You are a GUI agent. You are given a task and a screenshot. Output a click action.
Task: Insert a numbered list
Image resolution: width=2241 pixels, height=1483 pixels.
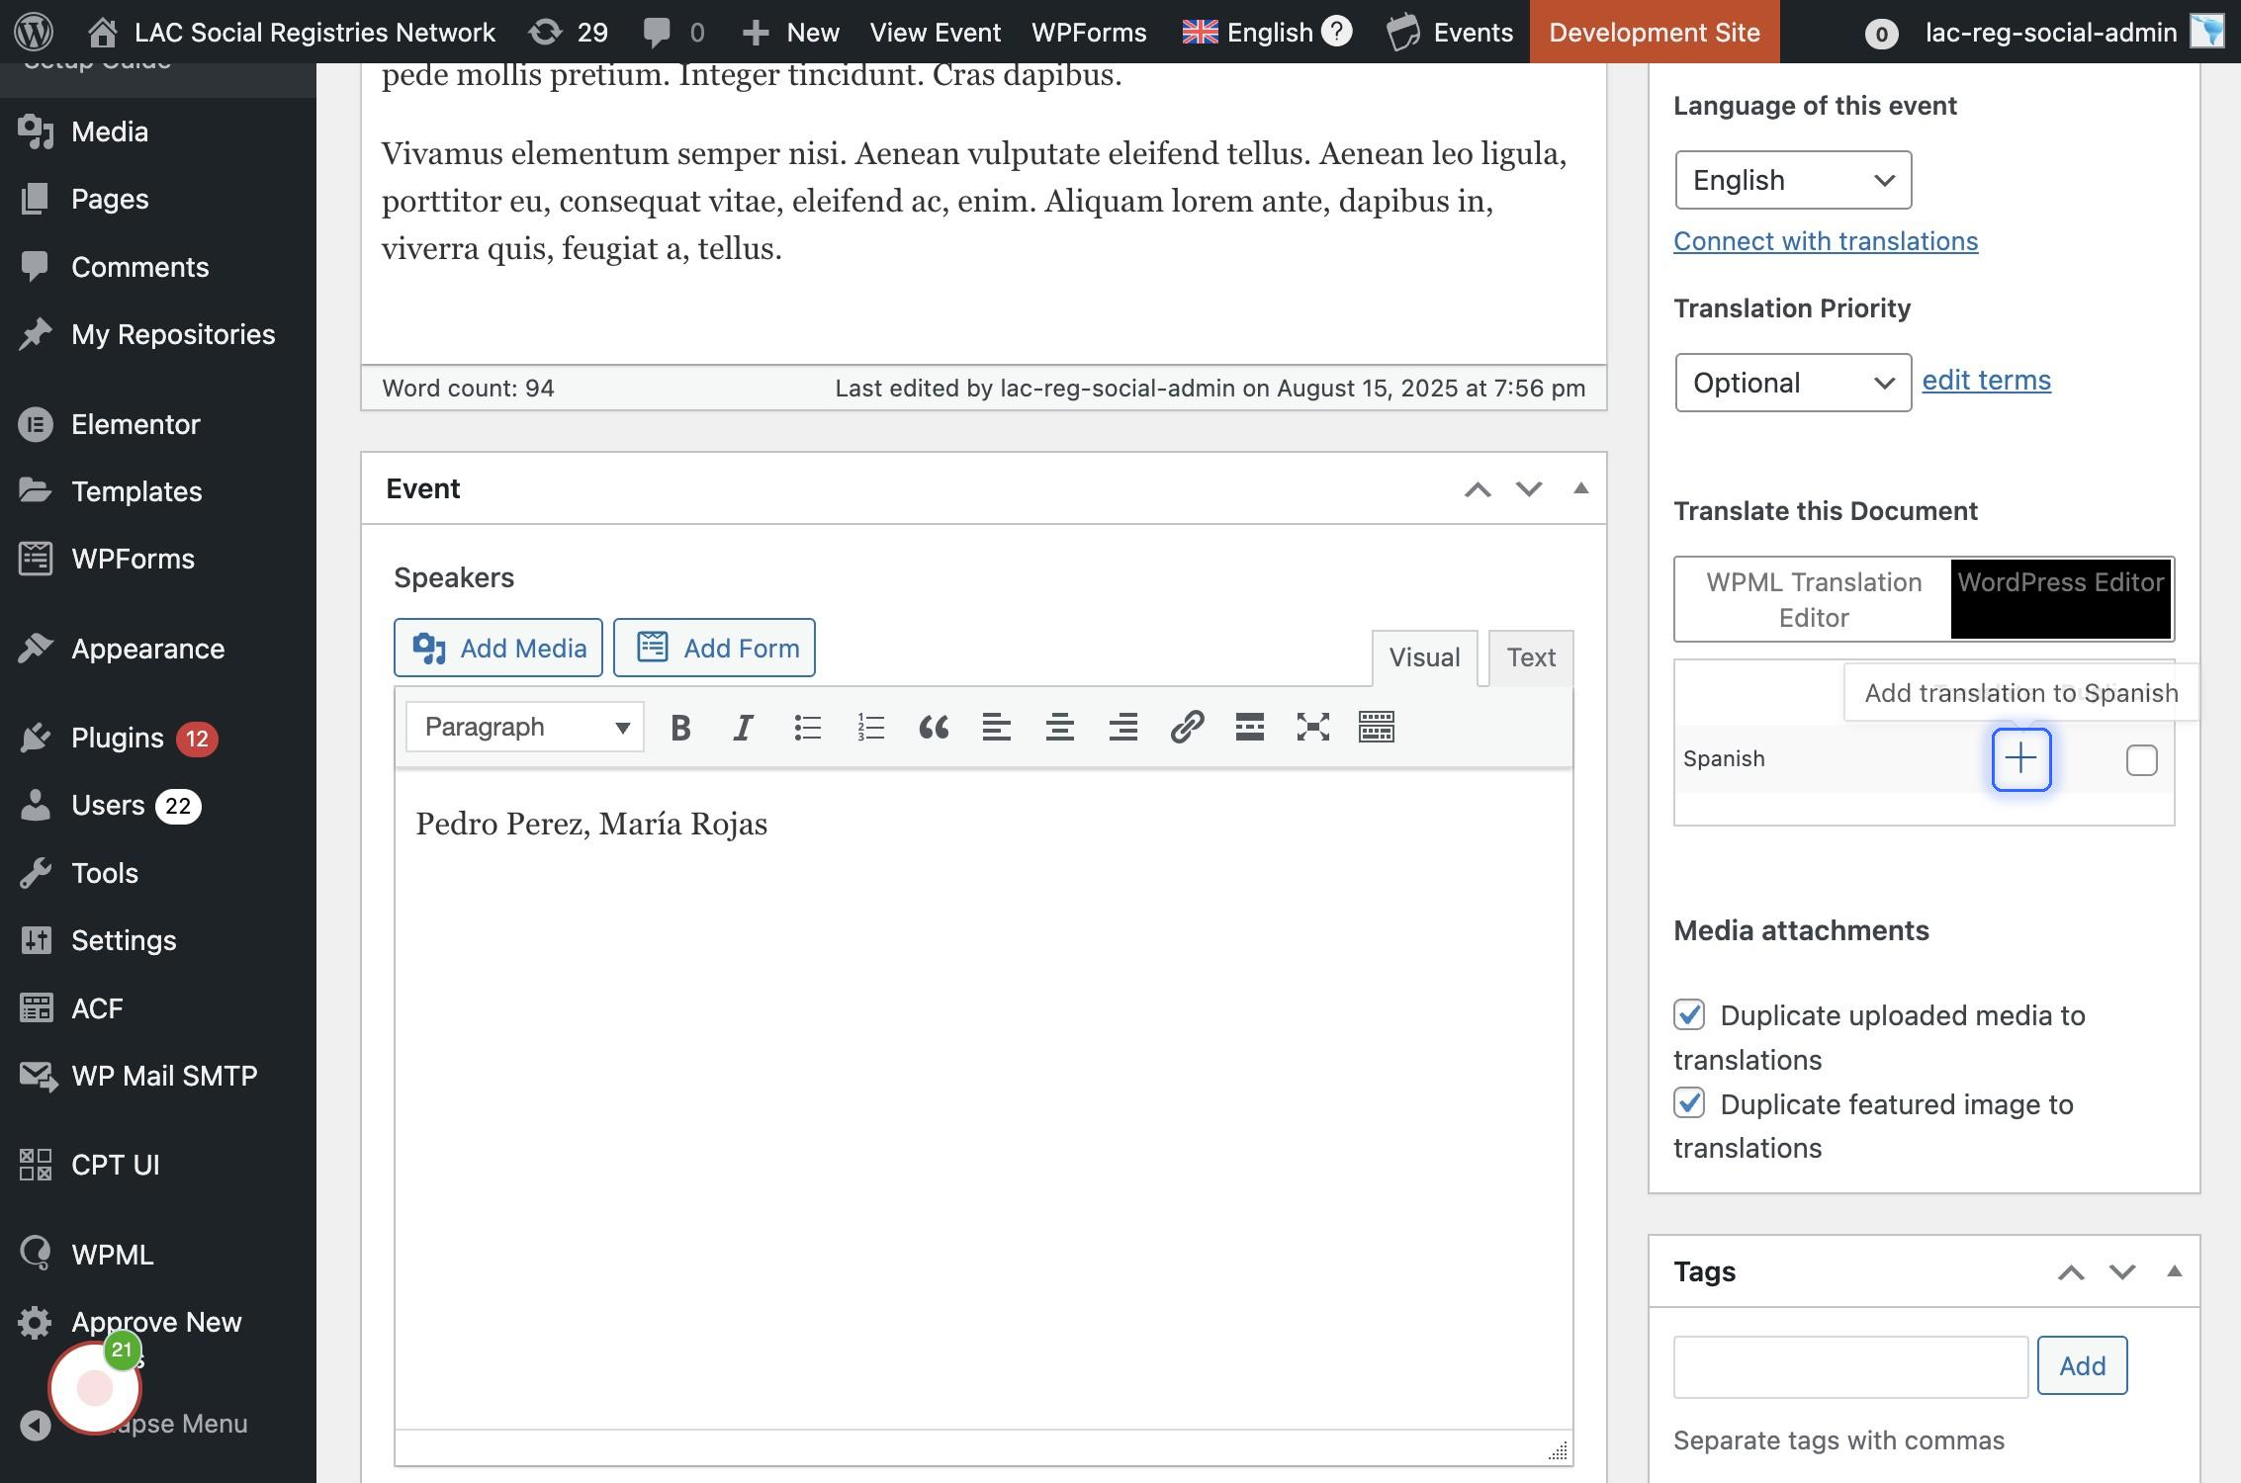coord(870,728)
